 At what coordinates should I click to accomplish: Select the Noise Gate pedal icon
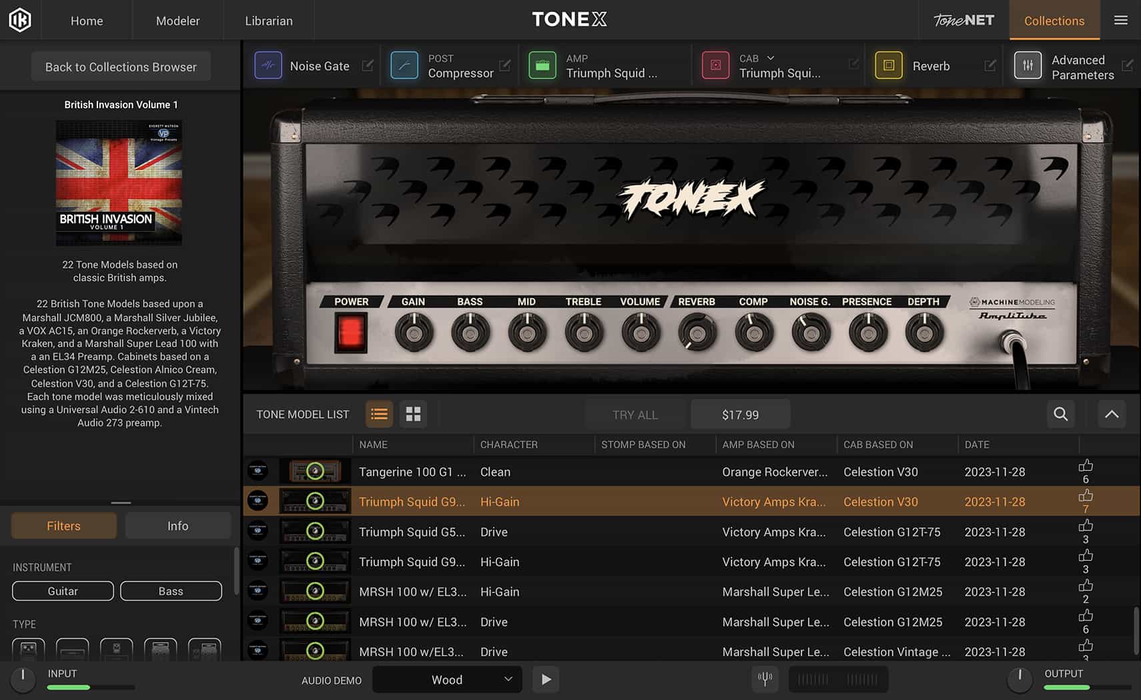pyautogui.click(x=268, y=65)
